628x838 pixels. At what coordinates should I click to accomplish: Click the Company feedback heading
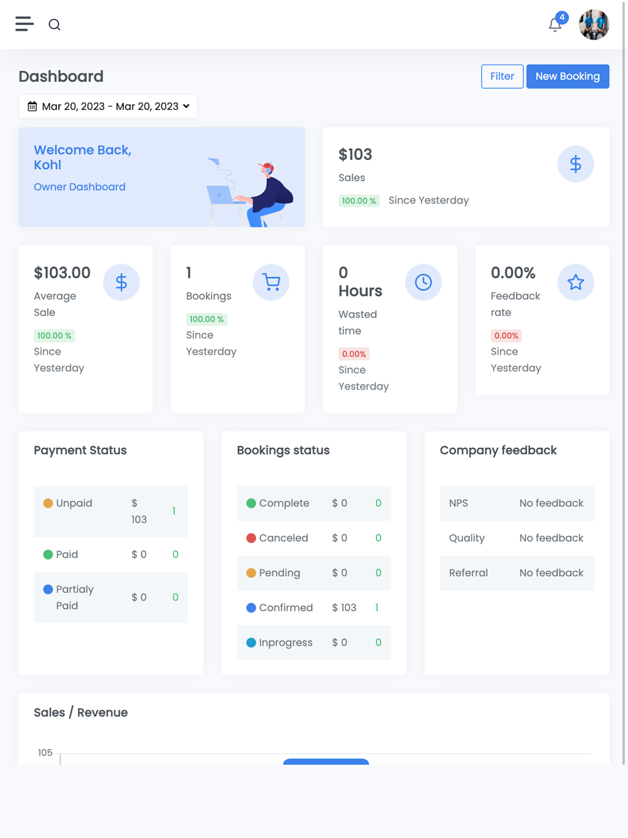coord(498,450)
